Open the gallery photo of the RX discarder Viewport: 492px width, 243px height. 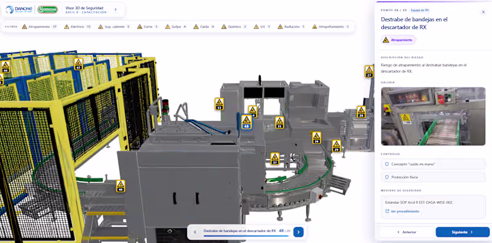[x=434, y=117]
